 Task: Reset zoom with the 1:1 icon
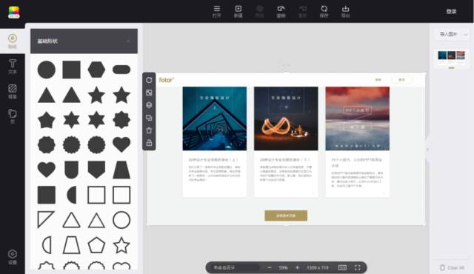click(342, 267)
